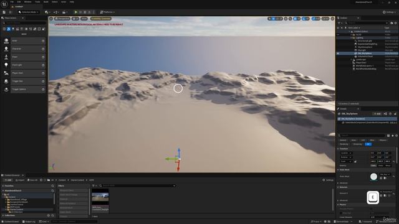The image size is (399, 224).
Task: Click the viewport translate mode icon
Action: pyautogui.click(x=273, y=19)
